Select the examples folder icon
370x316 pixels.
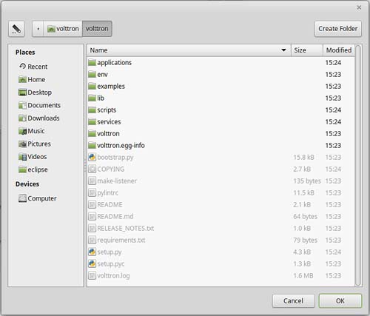pyautogui.click(x=92, y=86)
